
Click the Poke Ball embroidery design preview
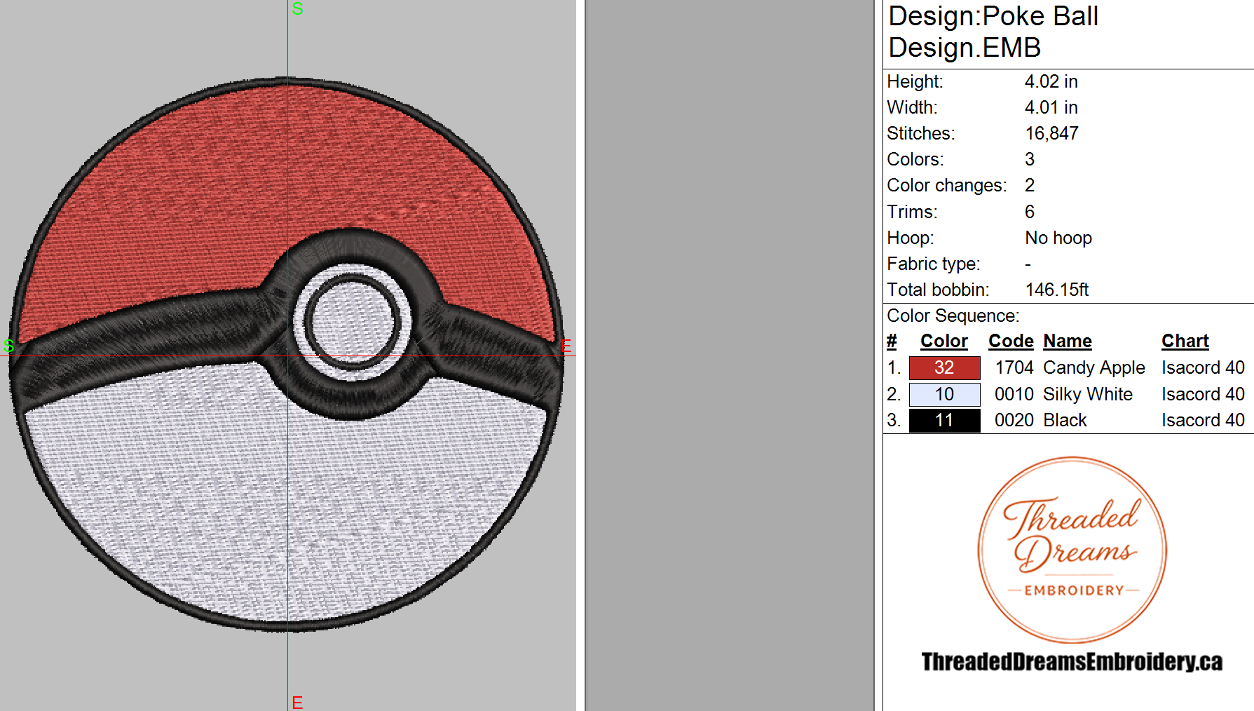pos(287,354)
